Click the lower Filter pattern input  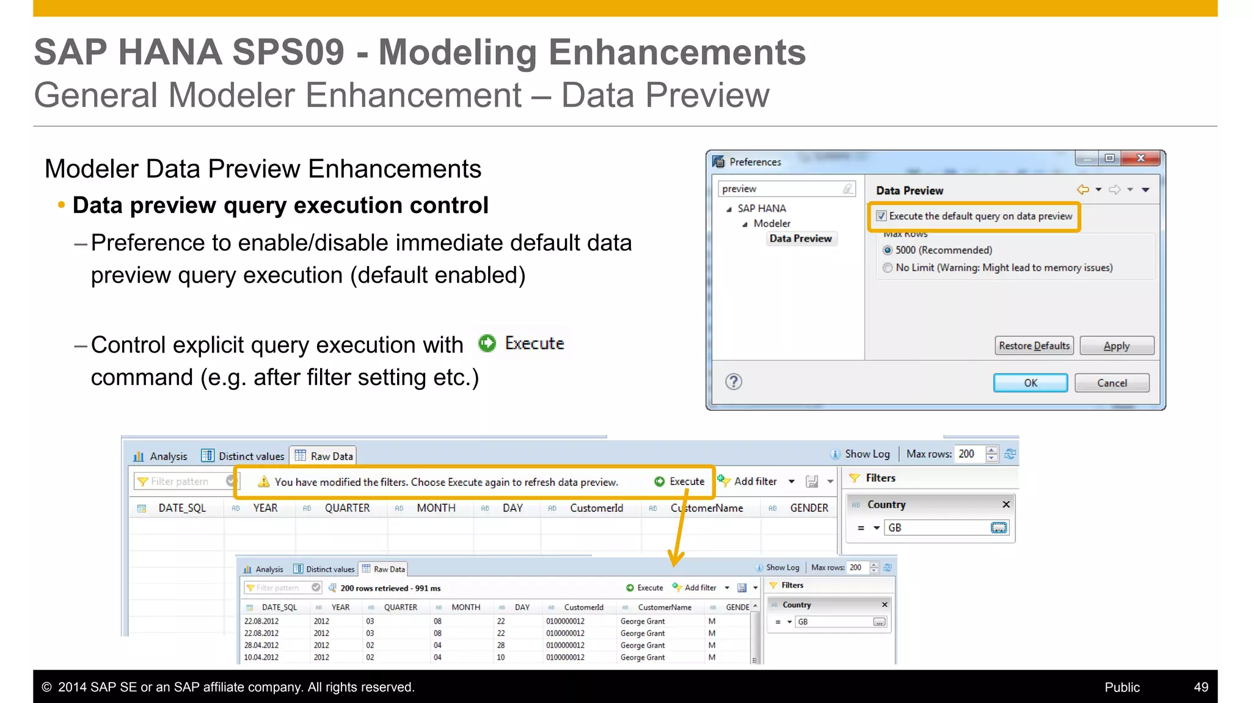tap(277, 588)
